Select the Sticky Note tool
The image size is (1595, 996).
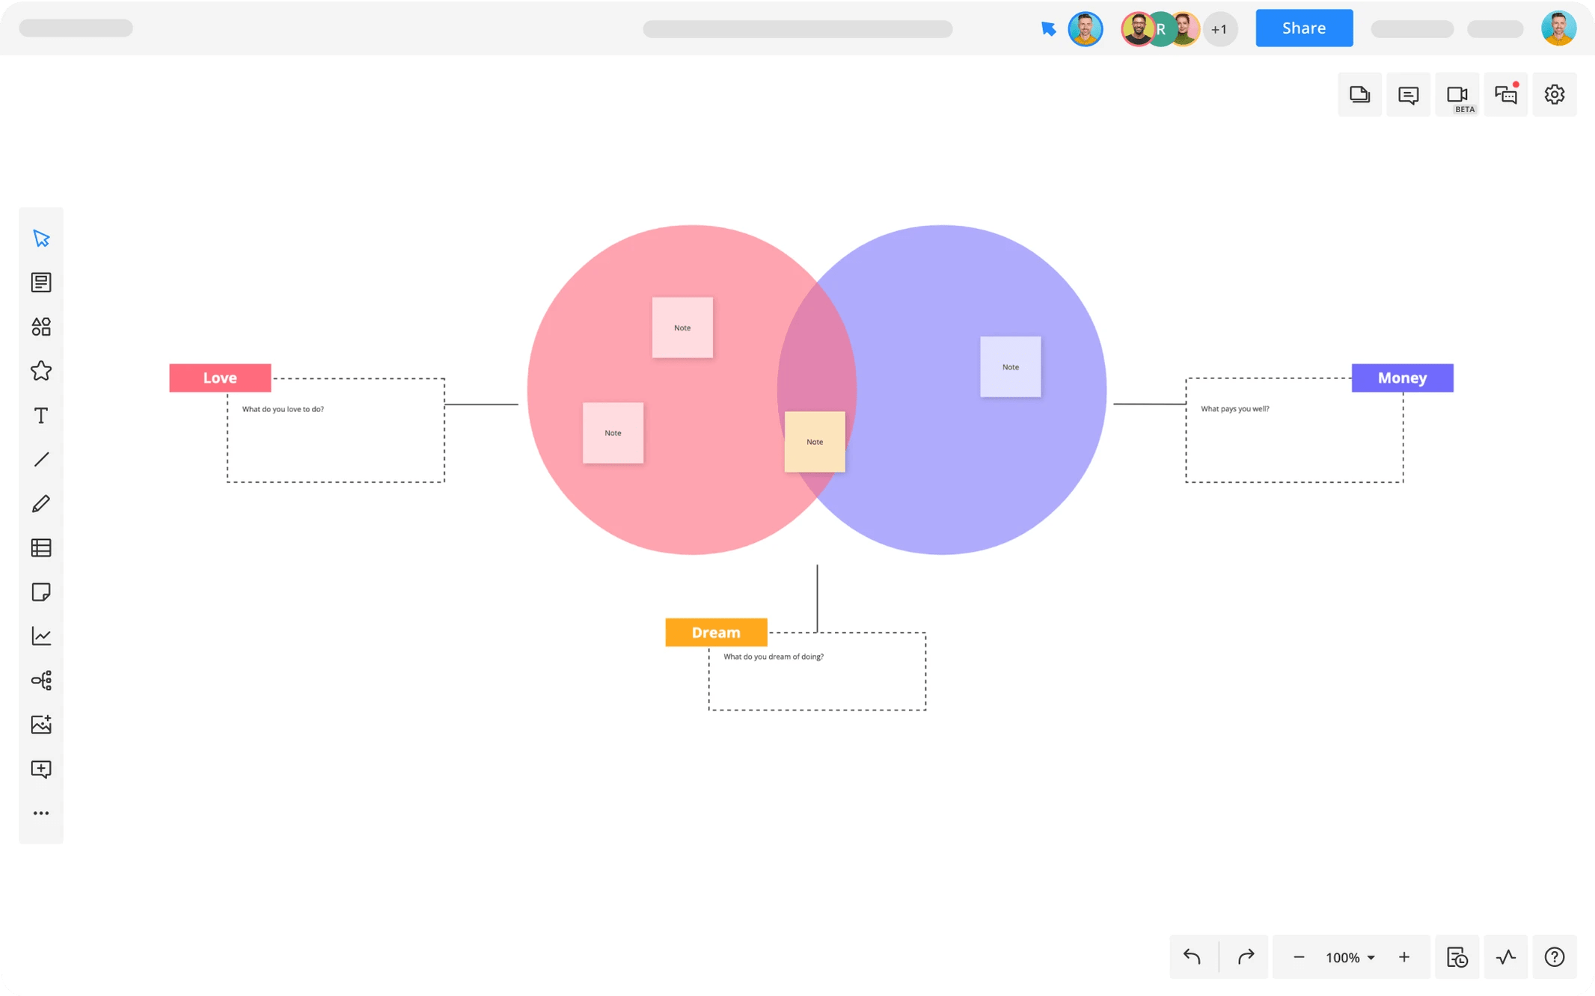point(41,592)
